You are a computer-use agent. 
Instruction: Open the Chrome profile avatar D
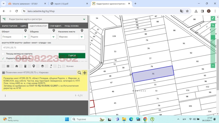point(209,11)
